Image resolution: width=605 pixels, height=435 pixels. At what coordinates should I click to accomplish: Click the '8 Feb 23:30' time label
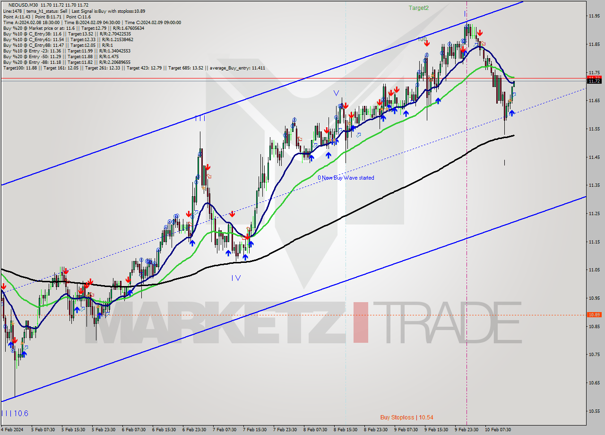[x=376, y=430]
